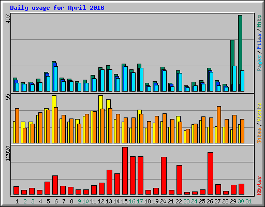Click day label '11' on the axis

point(93,201)
